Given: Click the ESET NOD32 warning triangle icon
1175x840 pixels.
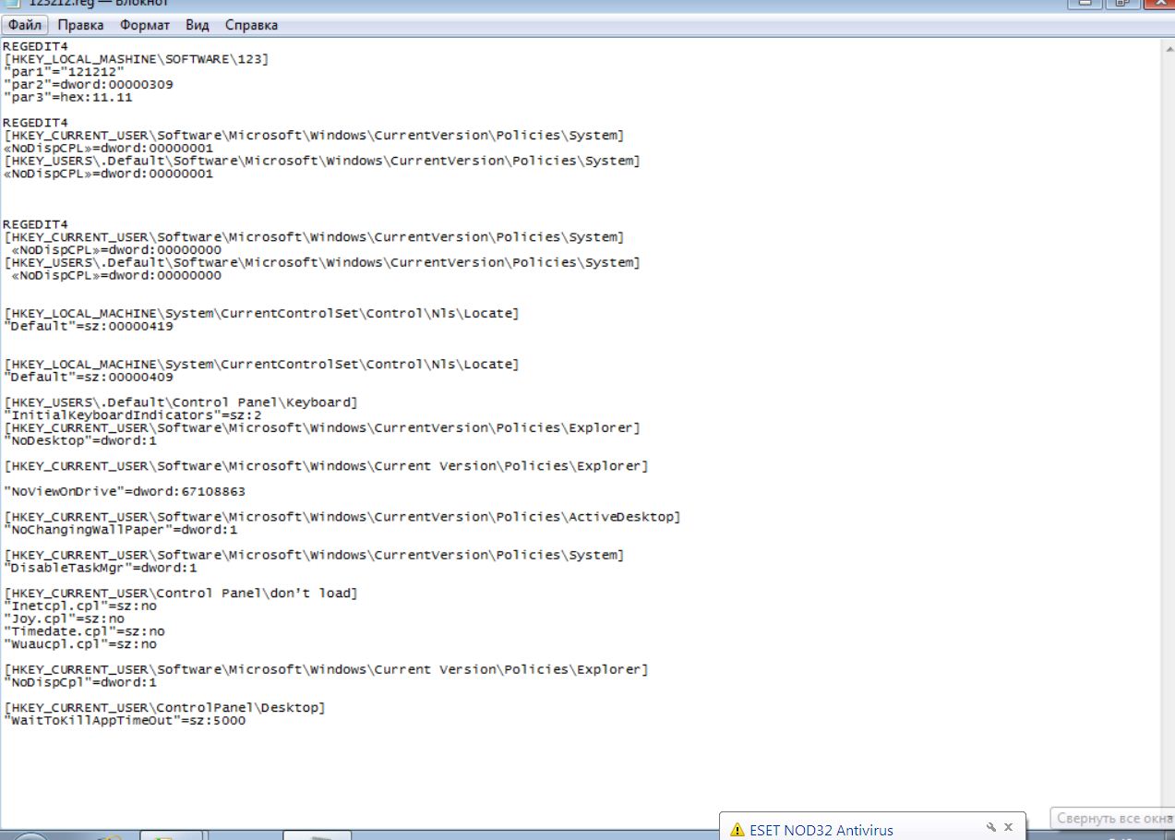Looking at the screenshot, I should [737, 830].
